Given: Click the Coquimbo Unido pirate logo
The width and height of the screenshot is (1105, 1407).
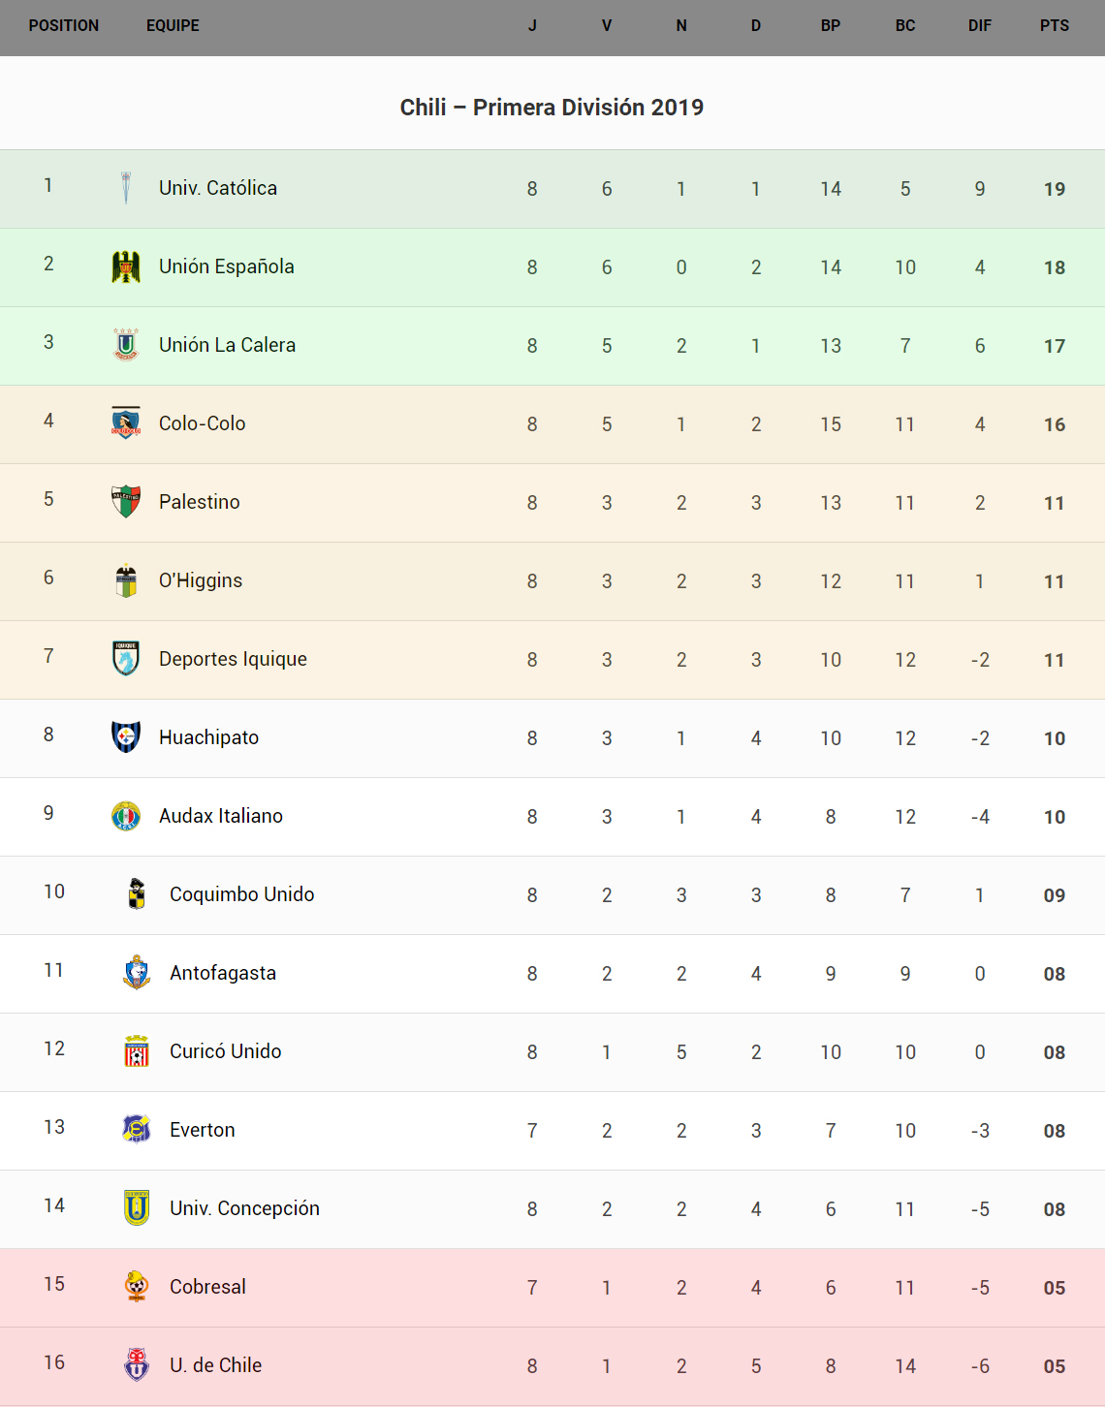Looking at the screenshot, I should [x=137, y=894].
